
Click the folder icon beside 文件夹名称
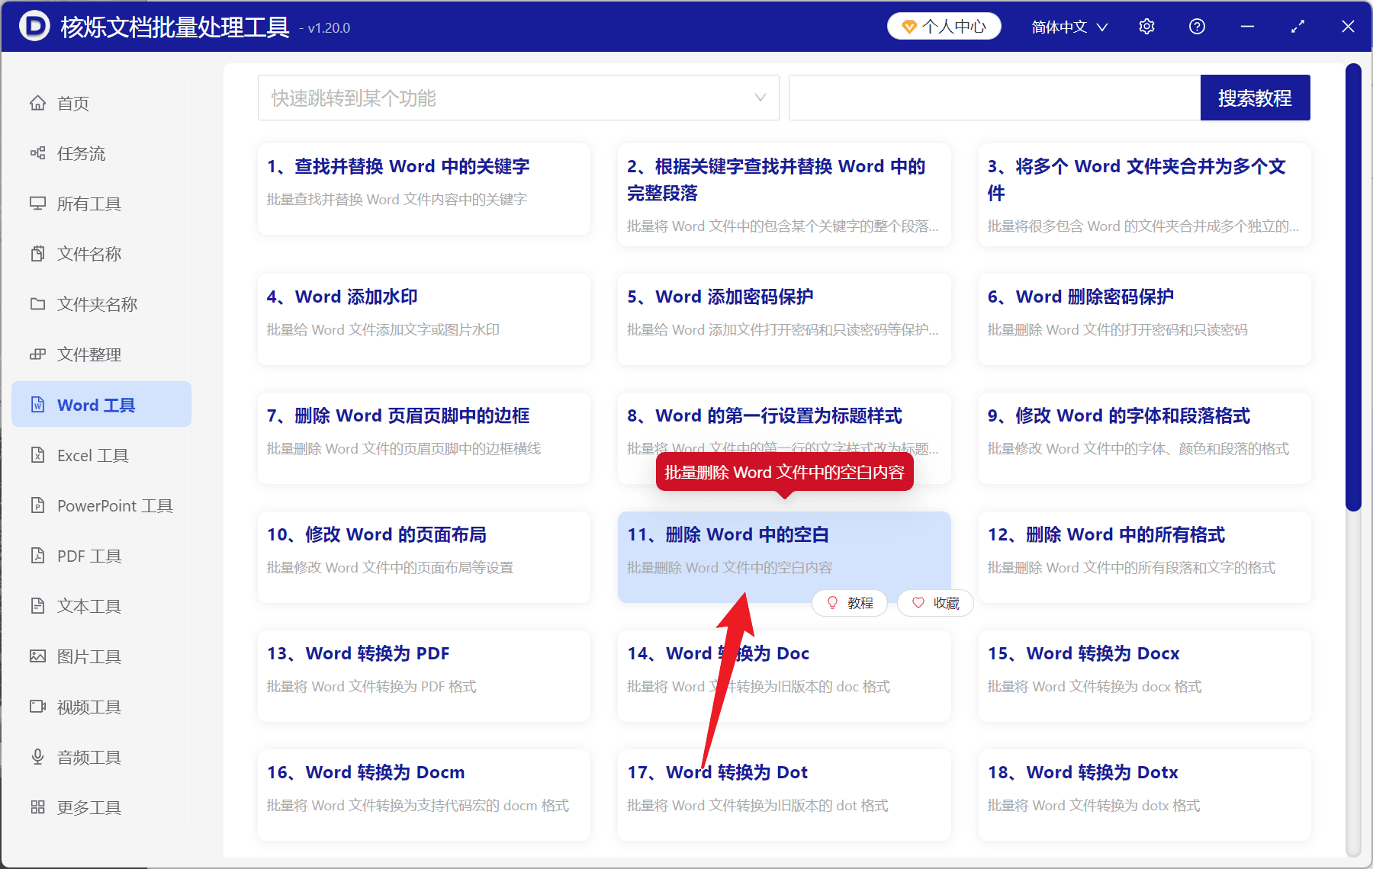(37, 304)
